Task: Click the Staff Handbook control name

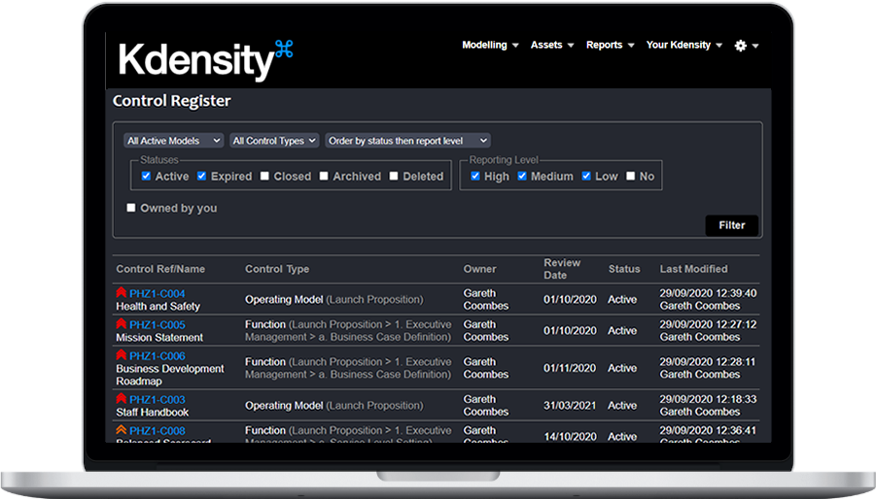Action: [153, 412]
